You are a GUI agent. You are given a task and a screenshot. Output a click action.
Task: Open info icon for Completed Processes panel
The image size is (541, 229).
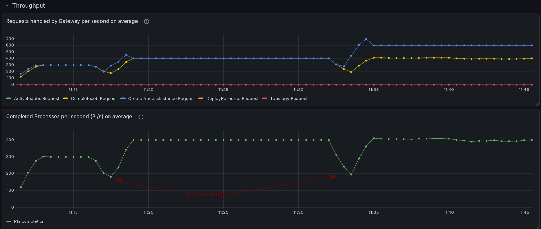point(141,117)
